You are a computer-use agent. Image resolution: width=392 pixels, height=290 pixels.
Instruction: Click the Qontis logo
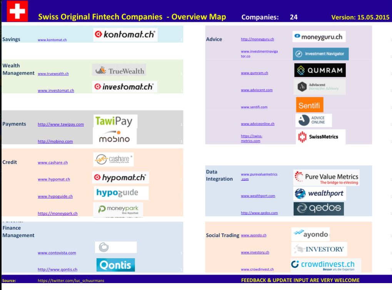coord(116,265)
